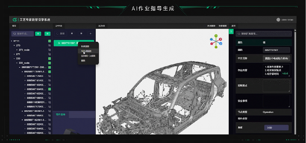The width and height of the screenshot is (306, 143).
Task: Click the green top ball of axis gizmo
Action: point(216,36)
